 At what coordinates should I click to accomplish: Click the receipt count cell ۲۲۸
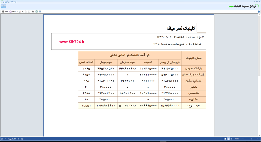click(86, 81)
